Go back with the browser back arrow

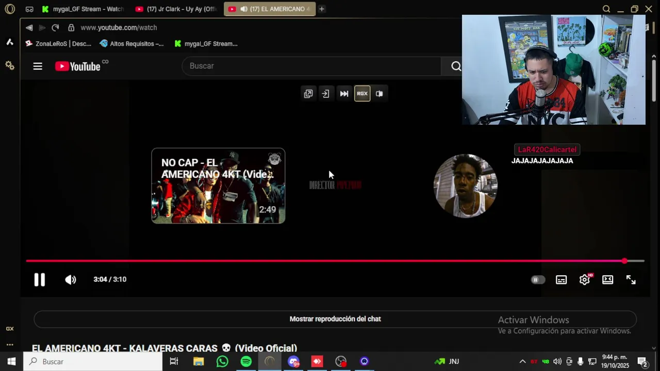29,27
